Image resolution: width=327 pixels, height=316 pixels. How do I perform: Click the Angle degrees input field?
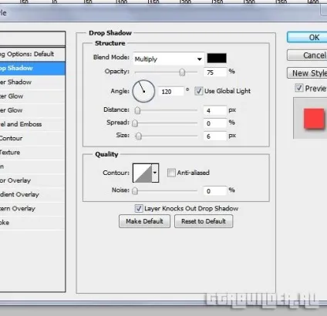coord(170,92)
